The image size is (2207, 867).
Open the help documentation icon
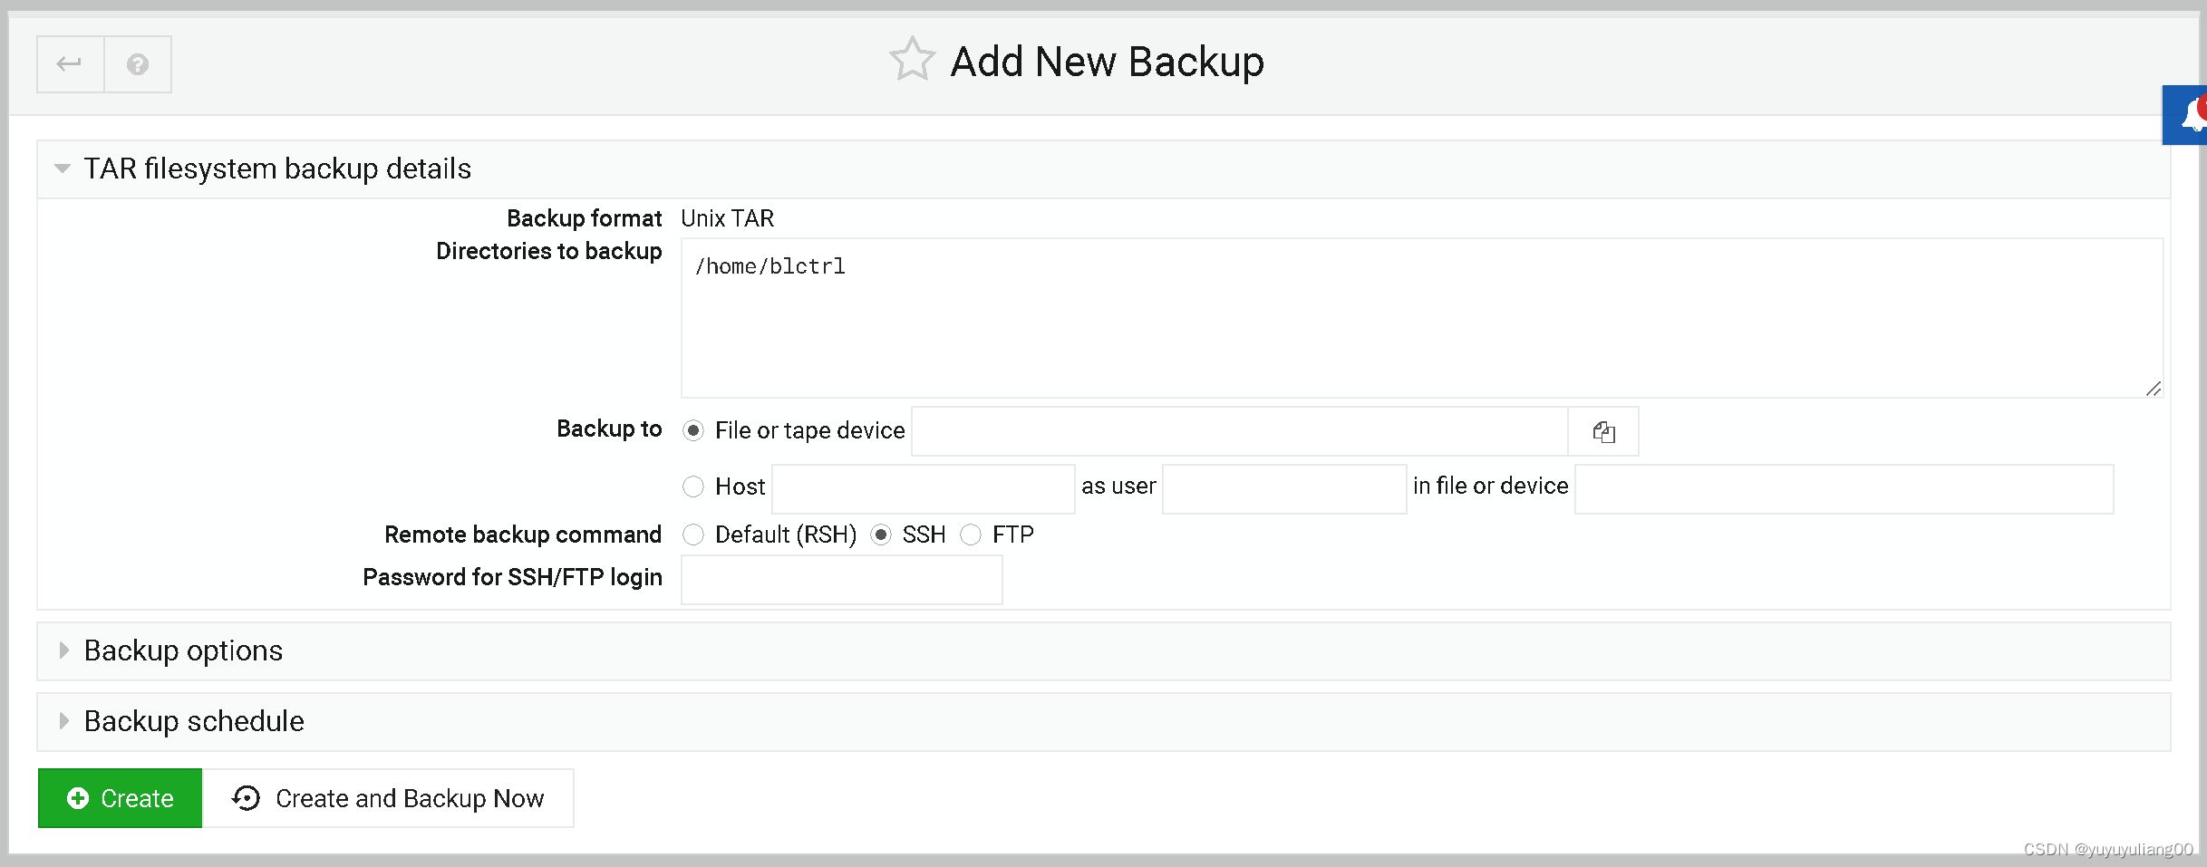click(x=138, y=63)
